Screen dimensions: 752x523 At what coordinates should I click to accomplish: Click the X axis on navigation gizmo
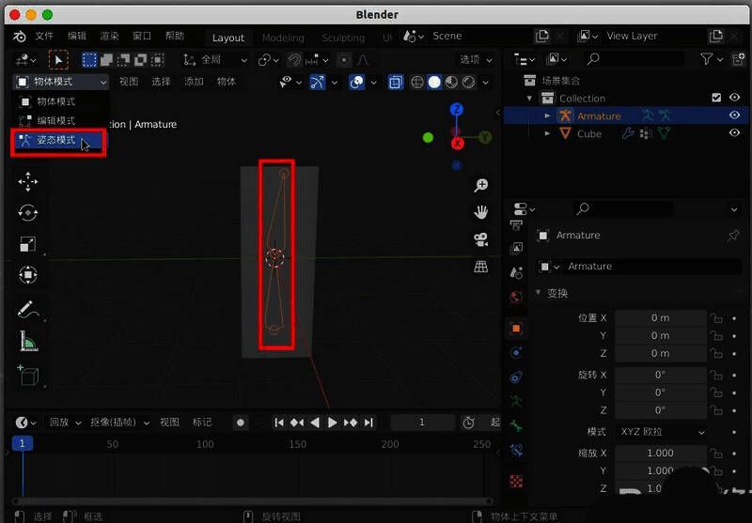[458, 144]
